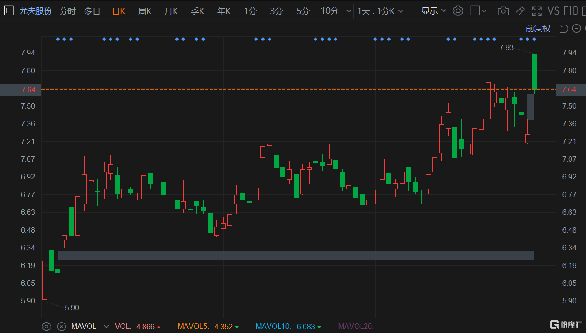Click the MAVOL5 4.352 value

point(224,327)
